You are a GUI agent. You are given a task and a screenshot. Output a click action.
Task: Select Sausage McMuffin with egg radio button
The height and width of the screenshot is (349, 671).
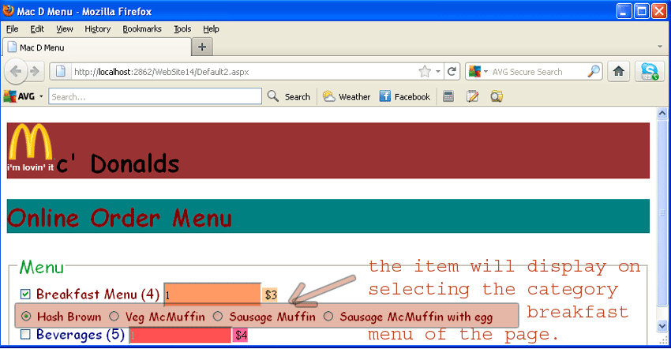(x=328, y=317)
